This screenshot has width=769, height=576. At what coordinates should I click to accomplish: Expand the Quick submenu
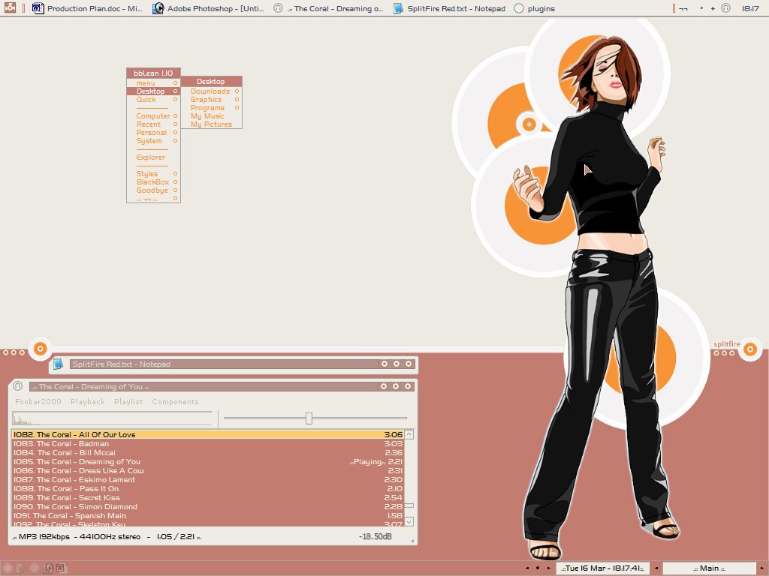(x=153, y=100)
